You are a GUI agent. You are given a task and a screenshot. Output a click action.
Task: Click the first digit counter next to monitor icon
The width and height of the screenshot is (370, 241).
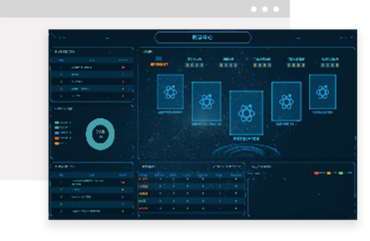click(x=194, y=65)
